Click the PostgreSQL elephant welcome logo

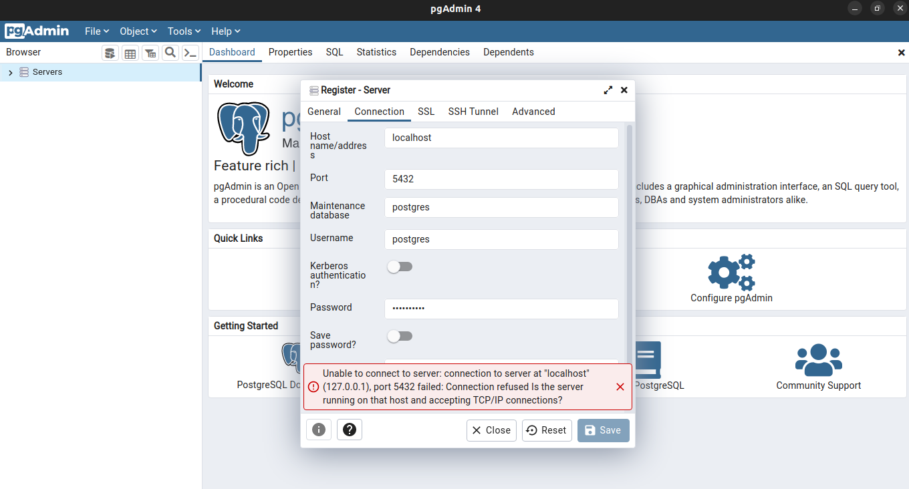(x=243, y=128)
